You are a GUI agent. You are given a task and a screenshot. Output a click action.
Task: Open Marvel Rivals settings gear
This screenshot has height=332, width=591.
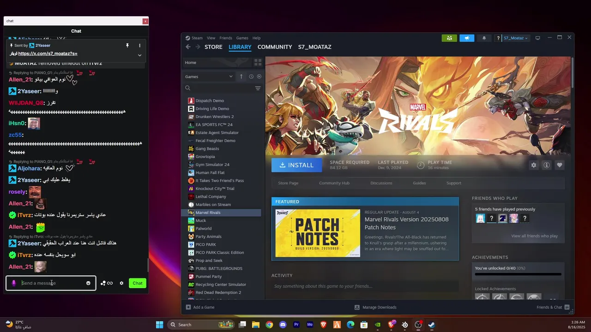coord(534,165)
